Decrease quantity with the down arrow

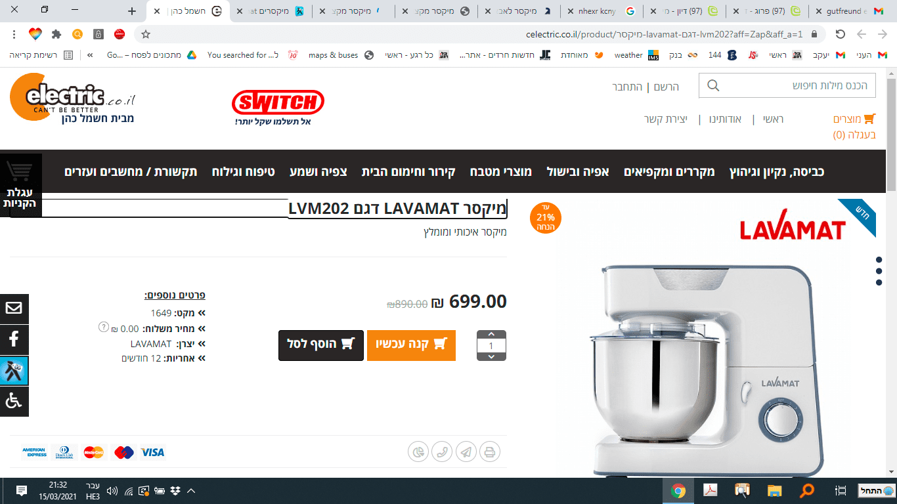pos(491,356)
